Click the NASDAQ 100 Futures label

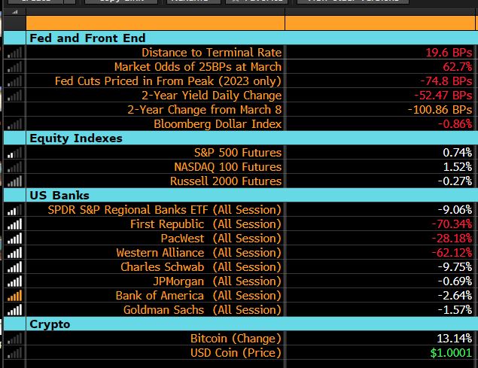(228, 167)
